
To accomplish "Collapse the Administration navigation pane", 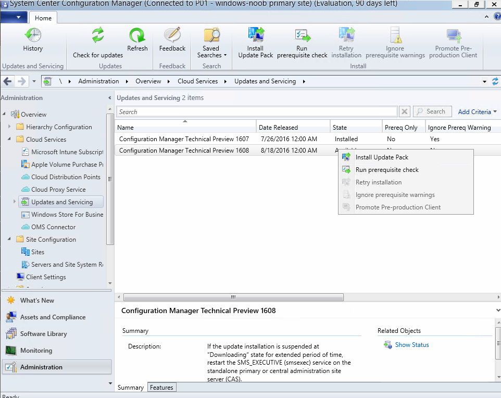I will [109, 98].
